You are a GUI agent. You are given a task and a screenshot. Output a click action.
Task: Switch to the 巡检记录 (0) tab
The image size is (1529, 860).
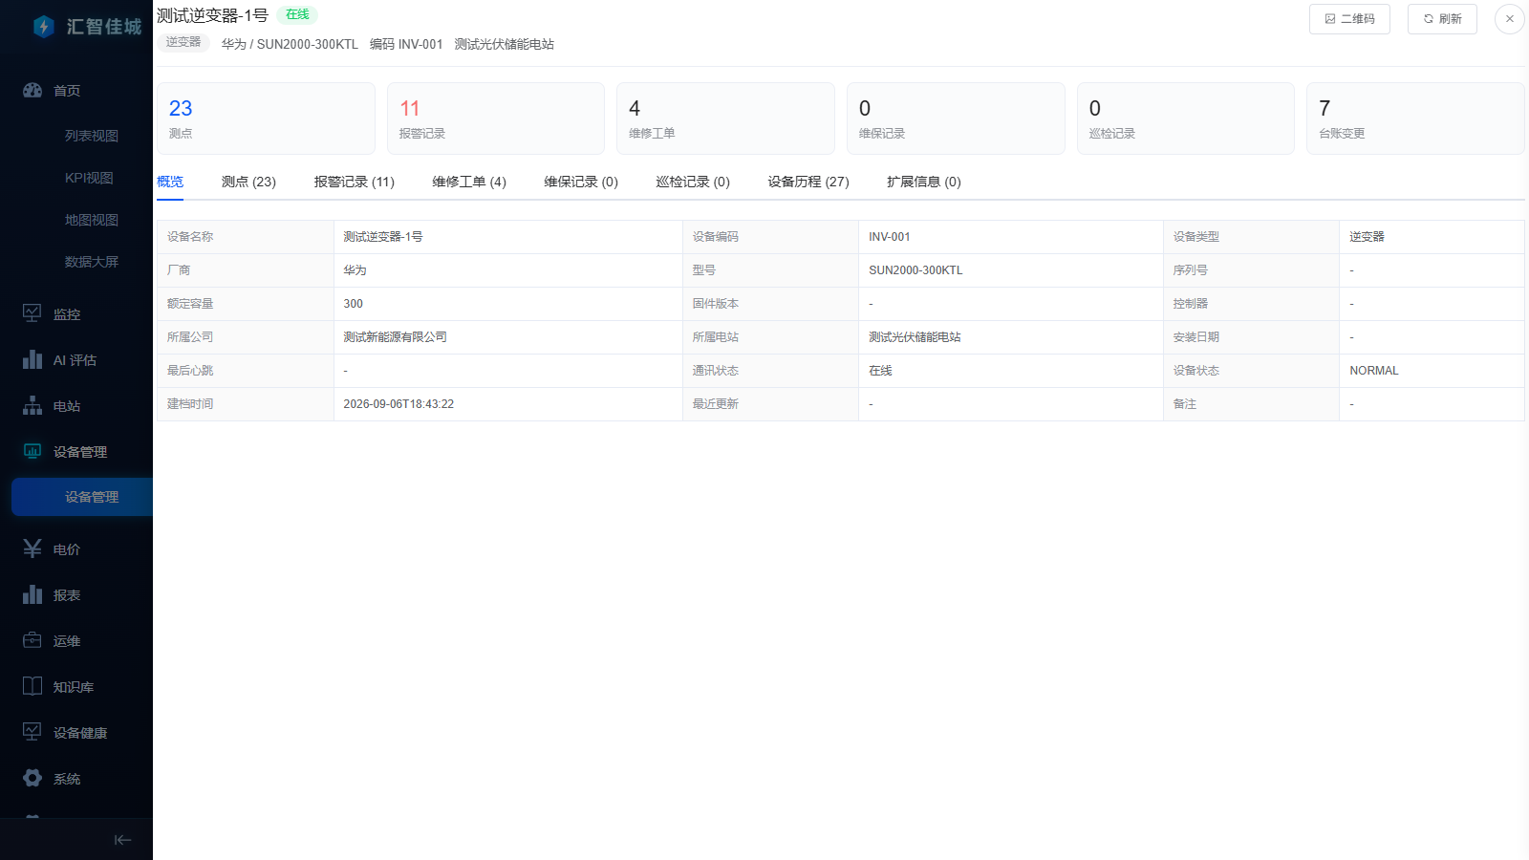coord(693,182)
